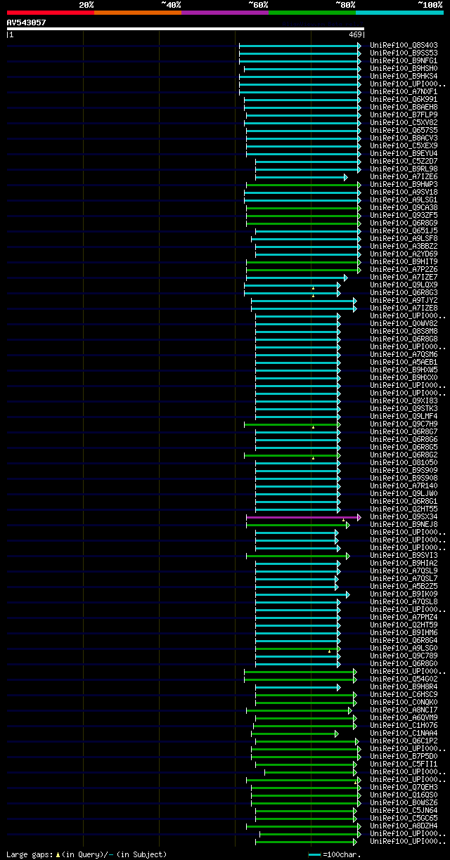This screenshot has width=450, height=860.
Task: Select the UniRef100_A7IZE6 entry
Action: [x=404, y=176]
